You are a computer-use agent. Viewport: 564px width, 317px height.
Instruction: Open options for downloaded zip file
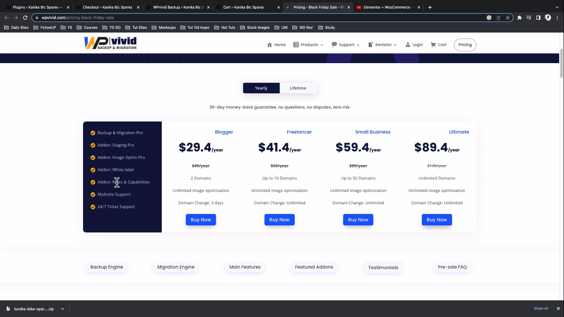(x=62, y=309)
